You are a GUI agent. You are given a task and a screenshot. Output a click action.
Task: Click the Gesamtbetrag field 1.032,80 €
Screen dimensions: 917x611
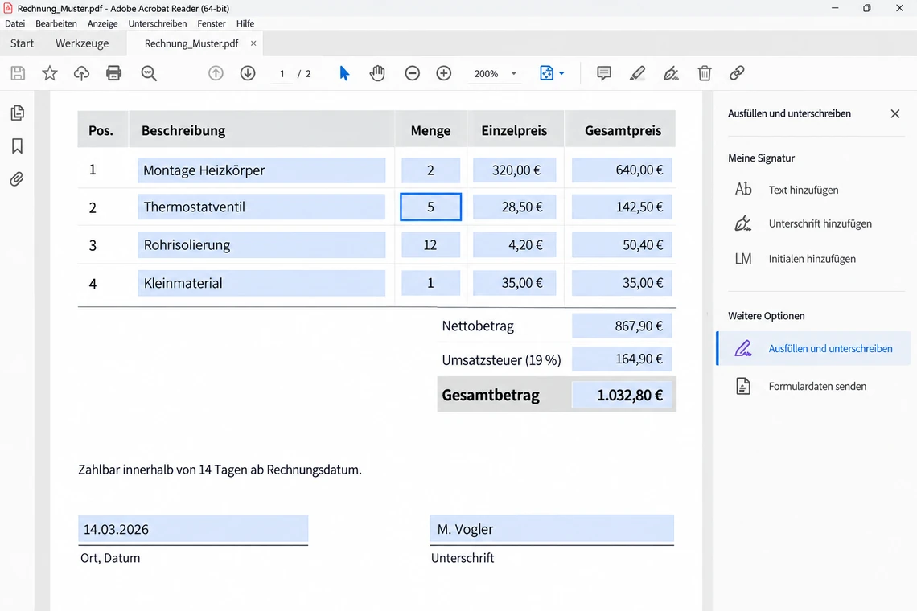coord(622,396)
